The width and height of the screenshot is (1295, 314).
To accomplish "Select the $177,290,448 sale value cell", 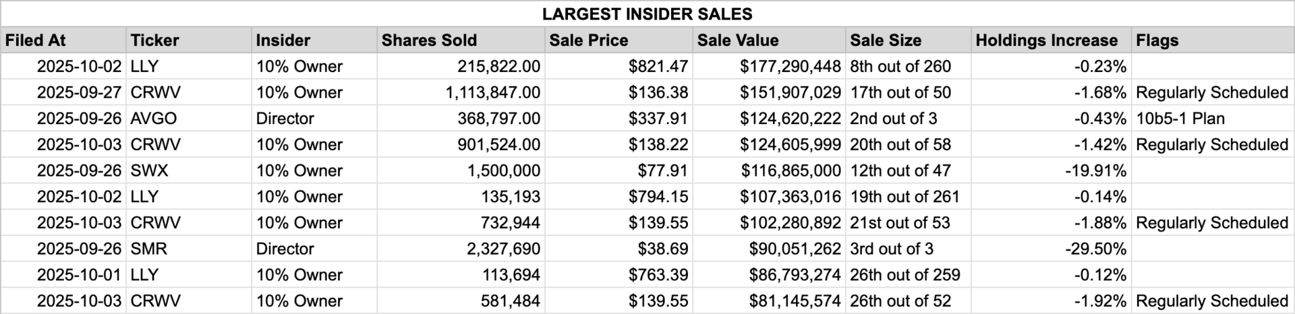I will click(770, 67).
